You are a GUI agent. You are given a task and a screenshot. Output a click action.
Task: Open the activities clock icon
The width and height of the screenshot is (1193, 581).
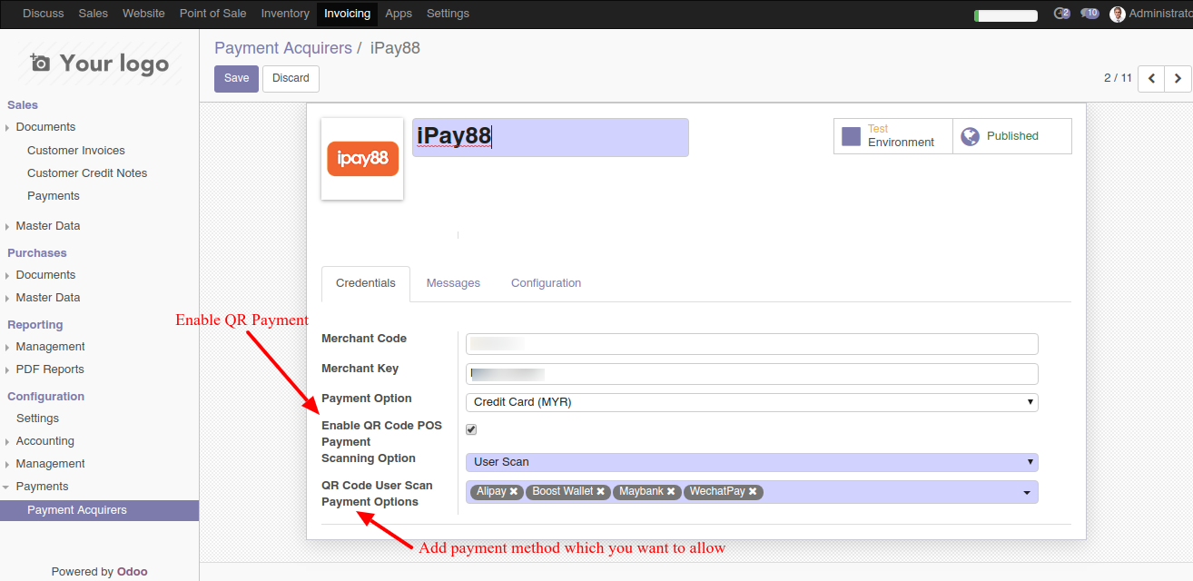[1061, 14]
